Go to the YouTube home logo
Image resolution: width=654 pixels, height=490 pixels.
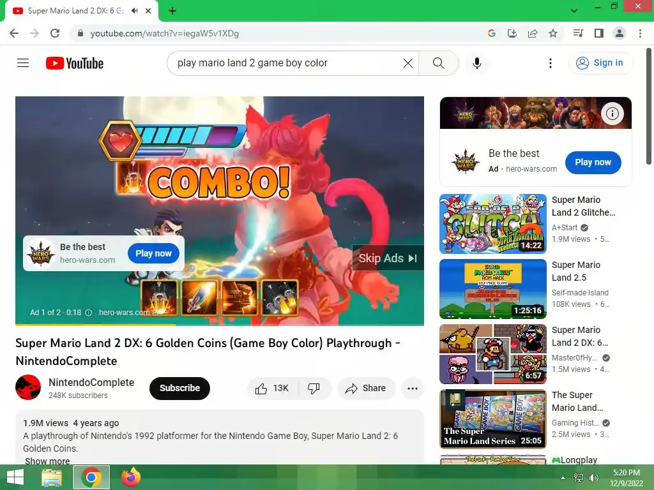coord(75,63)
